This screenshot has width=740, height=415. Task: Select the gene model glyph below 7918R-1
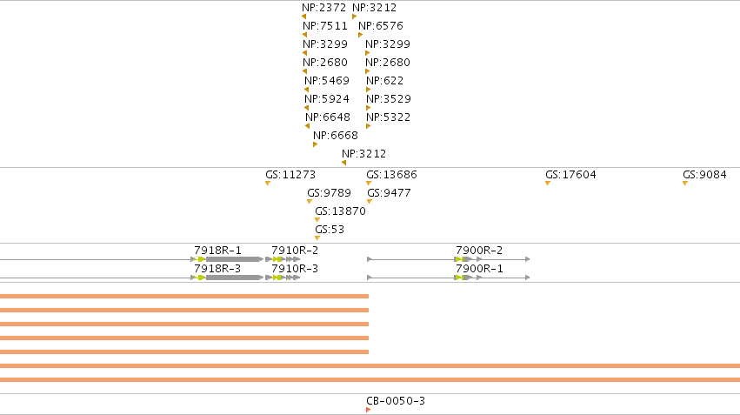131,259
